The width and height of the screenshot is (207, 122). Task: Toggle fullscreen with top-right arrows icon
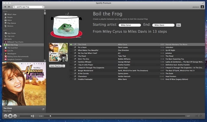tap(203, 3)
